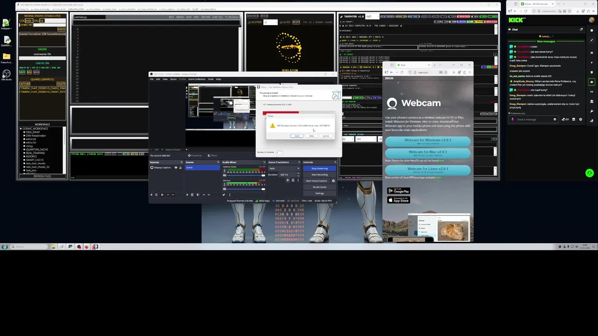The width and height of the screenshot is (598, 336).
Task: Select Scene row in OBS Scenes list
Action: (202, 168)
